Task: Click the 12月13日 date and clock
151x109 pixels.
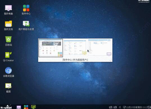Action: point(137,107)
